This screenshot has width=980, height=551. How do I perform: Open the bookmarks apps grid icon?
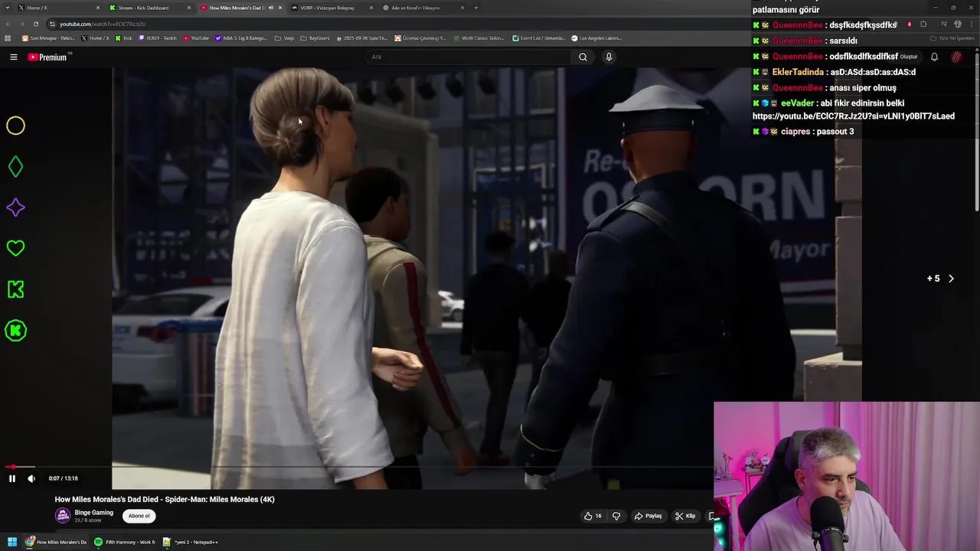click(x=8, y=37)
